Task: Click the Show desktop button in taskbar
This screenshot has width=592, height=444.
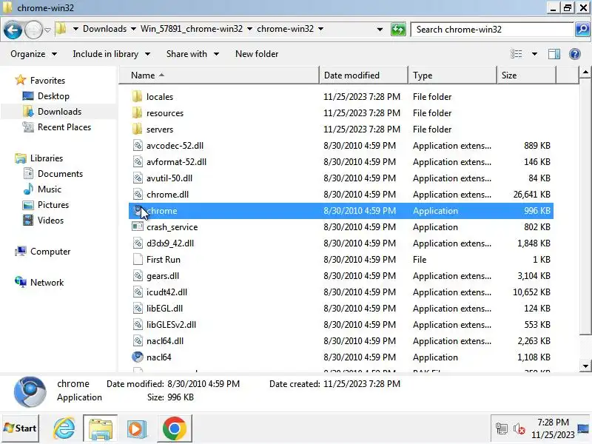Action: coord(584,428)
